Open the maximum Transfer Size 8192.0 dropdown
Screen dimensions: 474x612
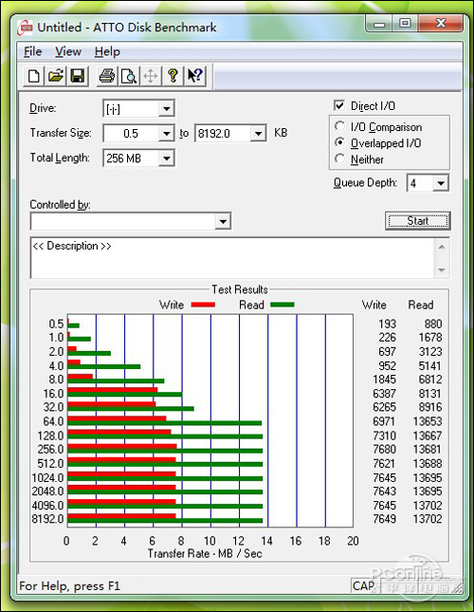258,134
